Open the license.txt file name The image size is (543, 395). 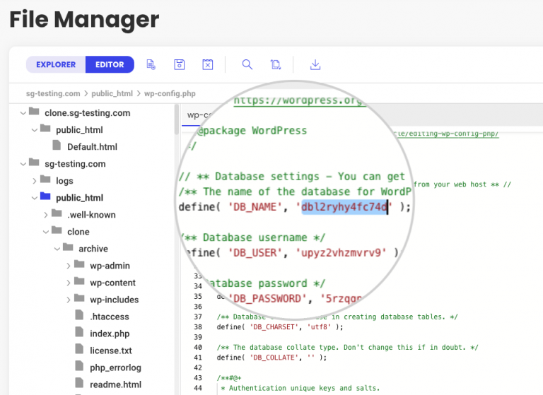111,350
